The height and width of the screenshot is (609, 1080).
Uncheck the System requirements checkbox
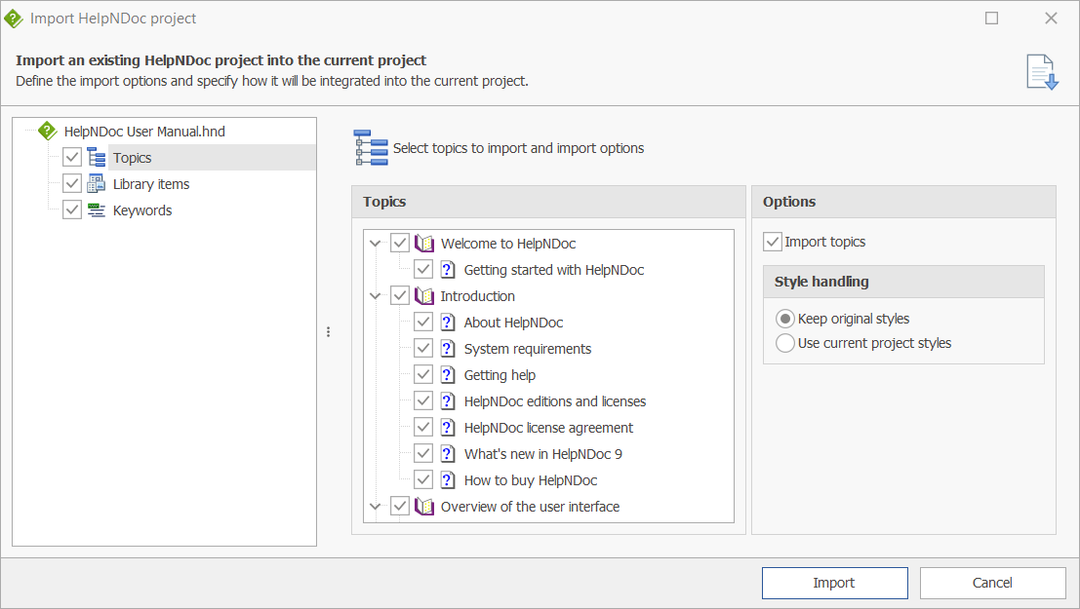tap(423, 348)
